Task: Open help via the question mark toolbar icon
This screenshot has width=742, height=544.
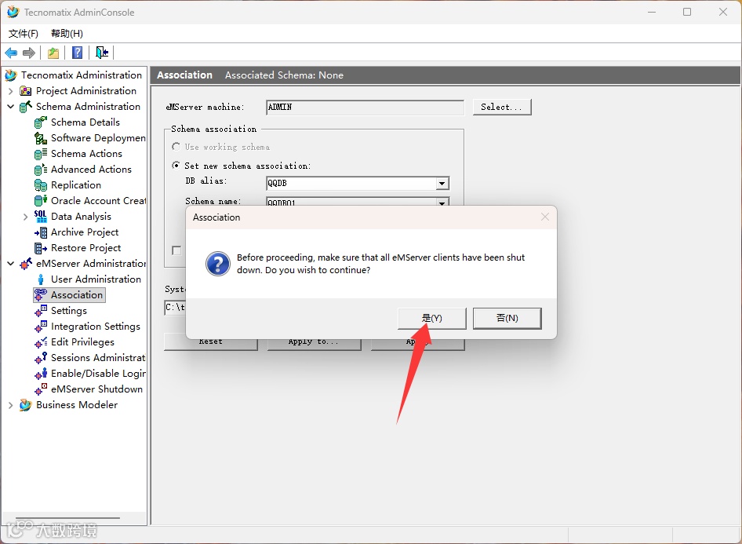Action: (x=77, y=53)
